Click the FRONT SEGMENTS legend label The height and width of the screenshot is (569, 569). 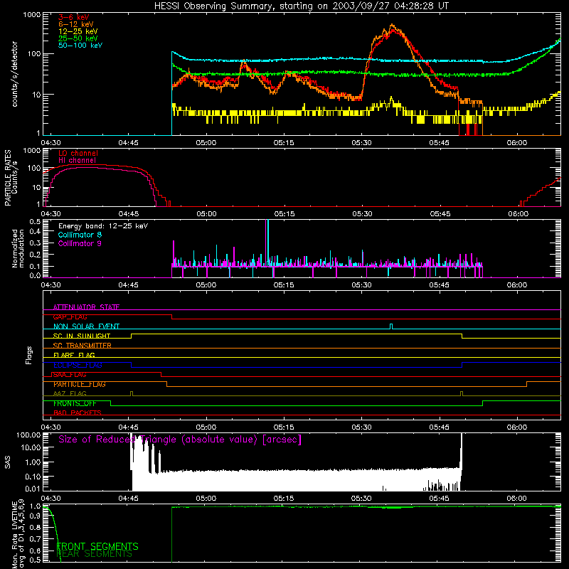(97, 546)
